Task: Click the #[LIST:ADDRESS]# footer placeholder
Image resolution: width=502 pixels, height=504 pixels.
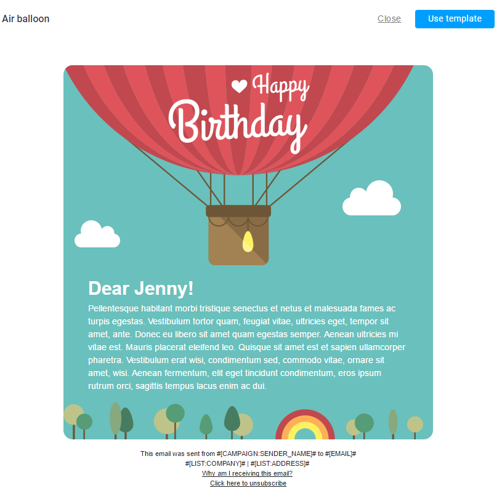Action: coord(280,463)
